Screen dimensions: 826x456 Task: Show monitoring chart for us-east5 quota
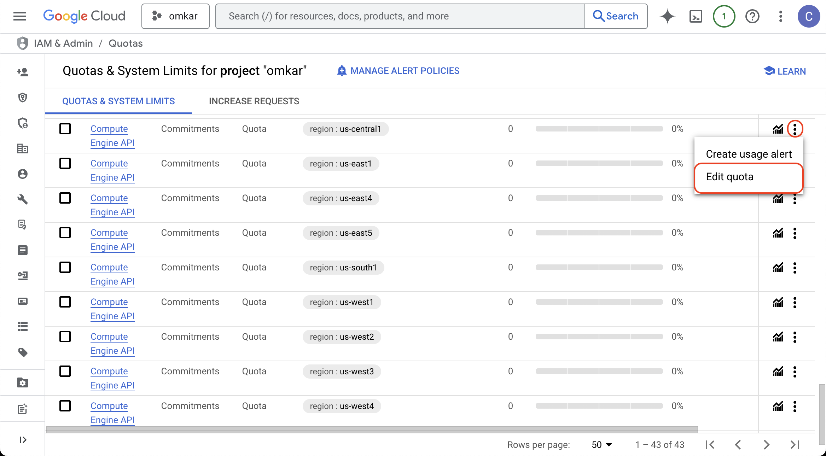coord(778,233)
